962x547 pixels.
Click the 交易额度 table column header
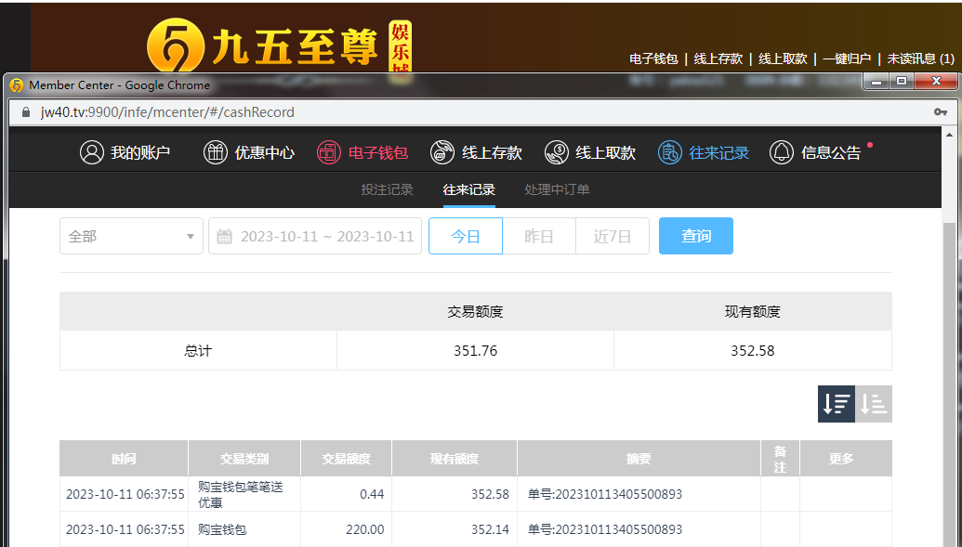pyautogui.click(x=346, y=459)
